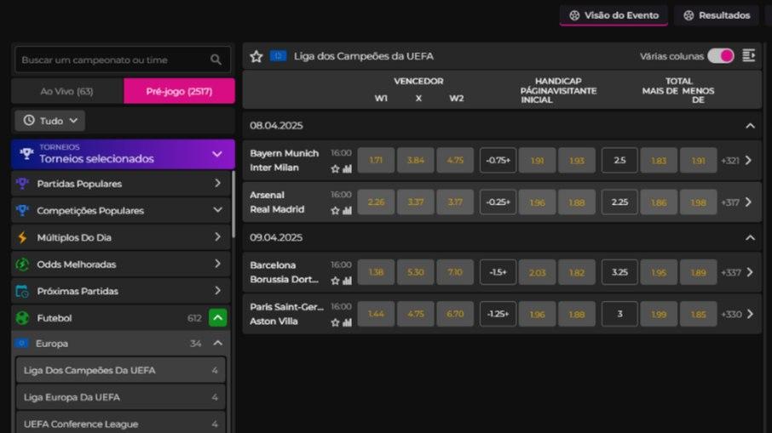Click the Real Madrid team name
Screen dimensions: 772x433
pos(277,209)
